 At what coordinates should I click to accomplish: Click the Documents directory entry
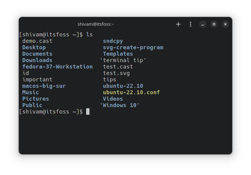(37, 54)
